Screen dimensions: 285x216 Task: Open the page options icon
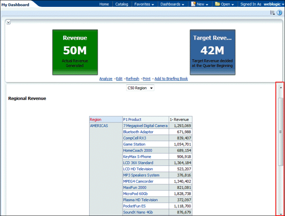(272, 13)
